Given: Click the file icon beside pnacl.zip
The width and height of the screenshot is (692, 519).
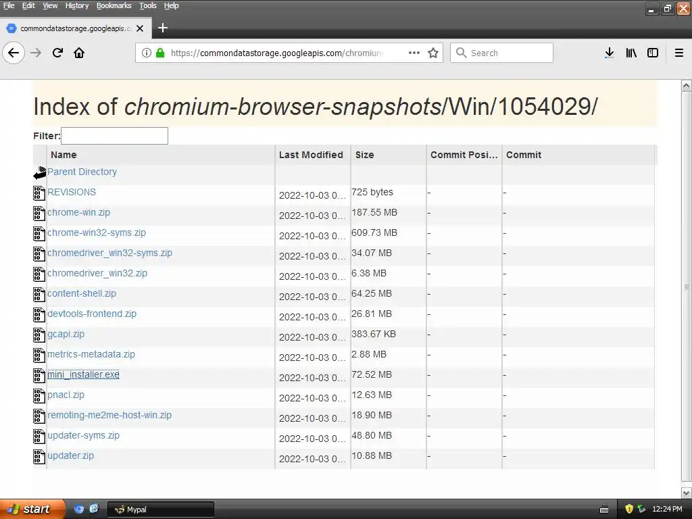Looking at the screenshot, I should (x=39, y=396).
